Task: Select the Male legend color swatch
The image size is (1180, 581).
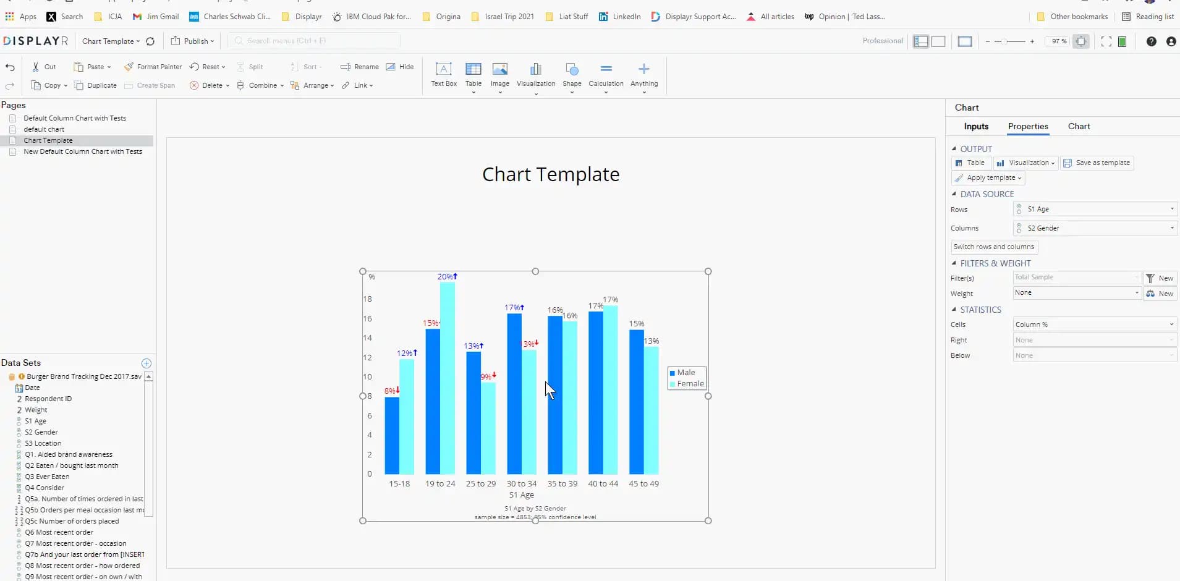Action: 672,373
